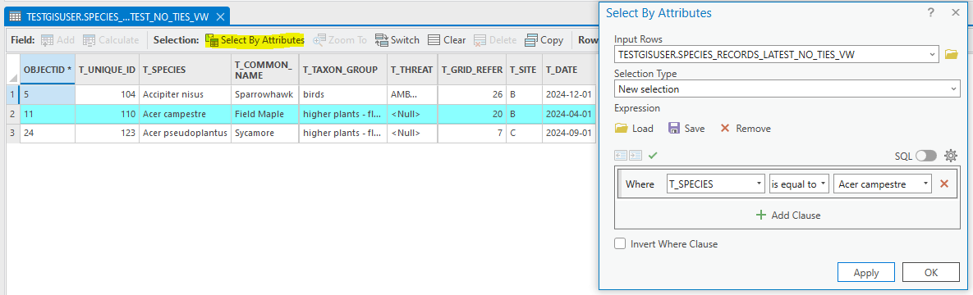Click the 'Accipiter nisus' cell
973x295 pixels.
[x=185, y=95]
